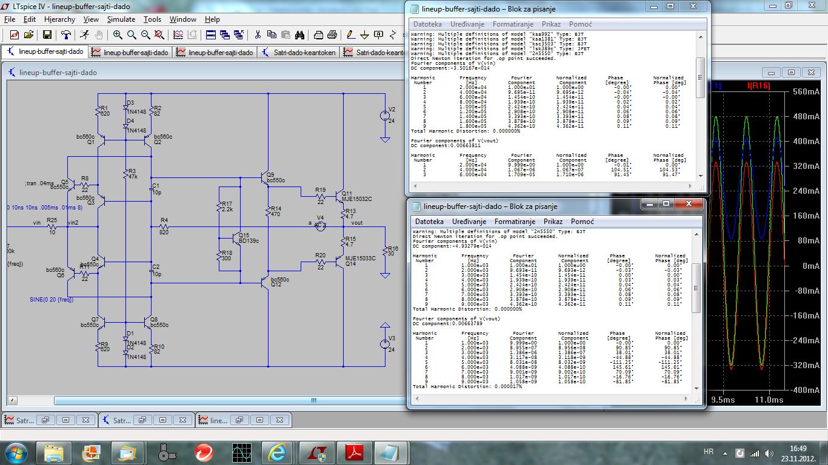Open the Tools menu in LTspice

[x=152, y=19]
